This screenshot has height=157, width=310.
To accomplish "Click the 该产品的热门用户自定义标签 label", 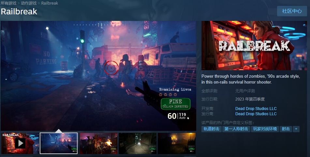I will 228,122.
